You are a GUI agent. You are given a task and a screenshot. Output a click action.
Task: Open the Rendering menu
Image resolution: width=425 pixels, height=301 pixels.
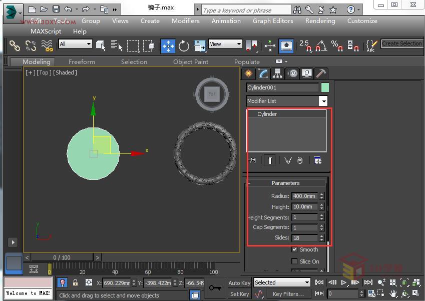click(x=319, y=21)
